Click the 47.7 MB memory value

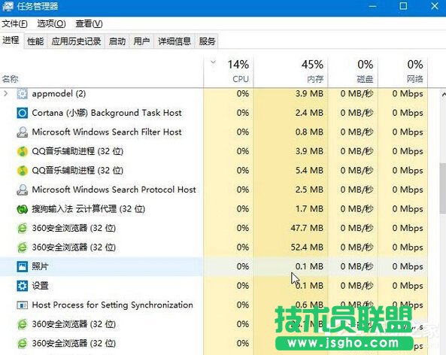(x=307, y=228)
